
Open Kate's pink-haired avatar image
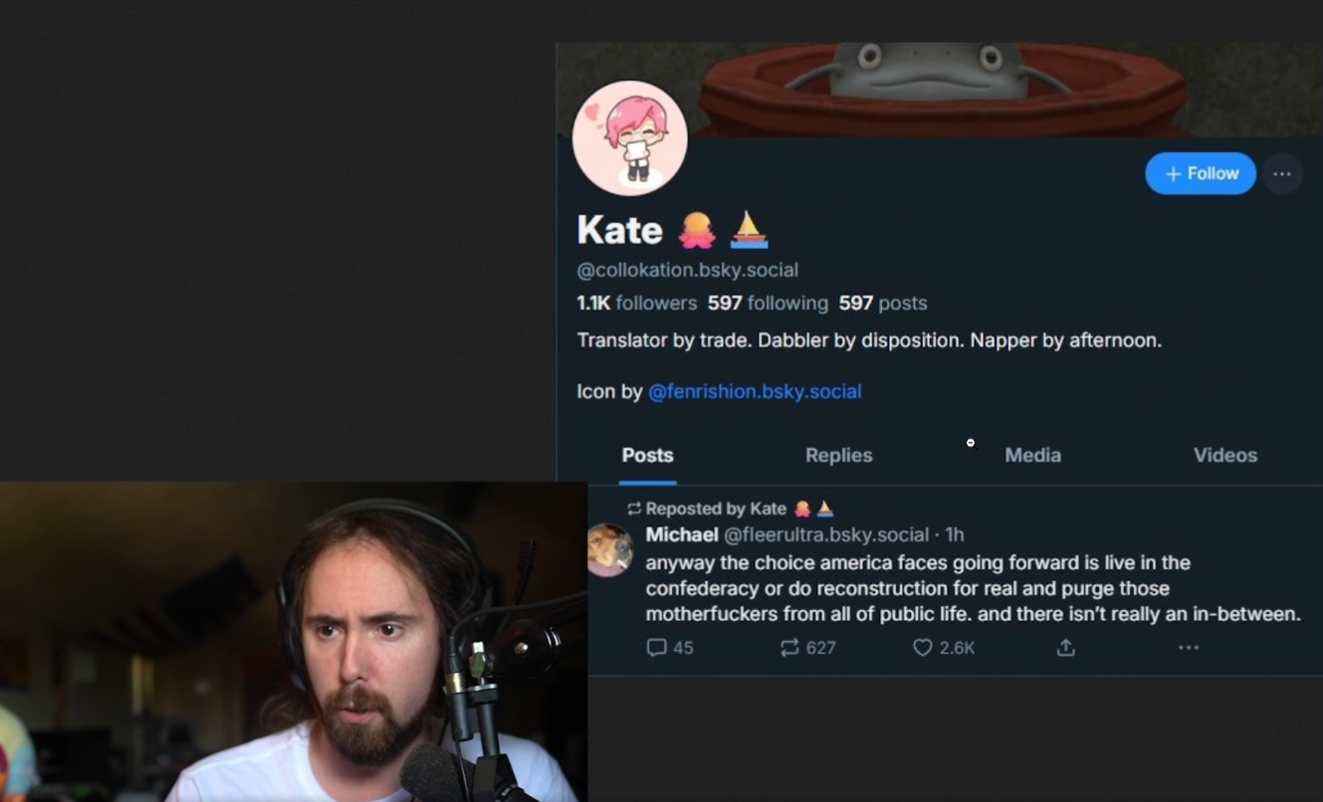(x=630, y=138)
